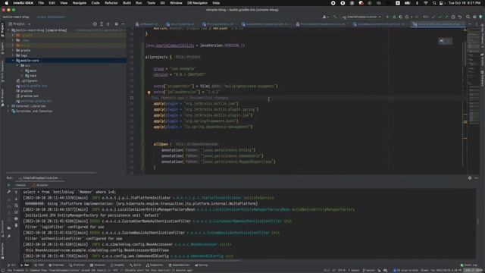
Task: Click the Rollback undo arrow icon
Action: point(460,17)
